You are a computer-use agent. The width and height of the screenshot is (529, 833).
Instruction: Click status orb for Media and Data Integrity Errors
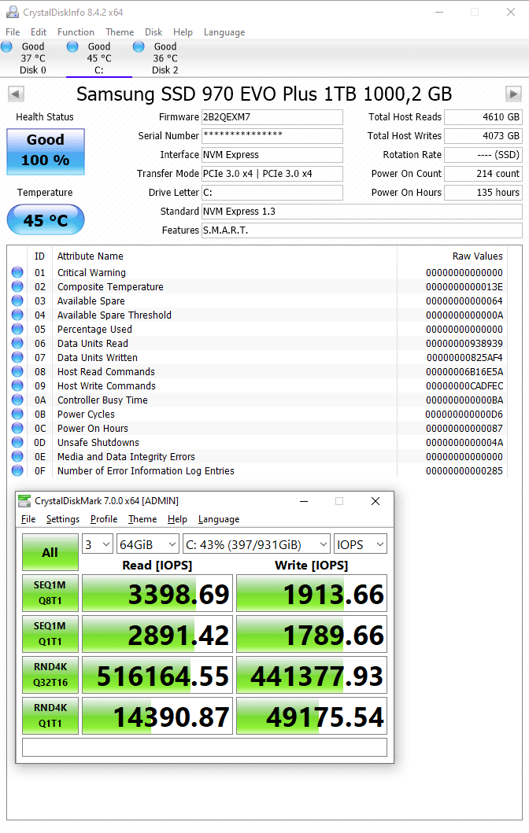pos(17,456)
